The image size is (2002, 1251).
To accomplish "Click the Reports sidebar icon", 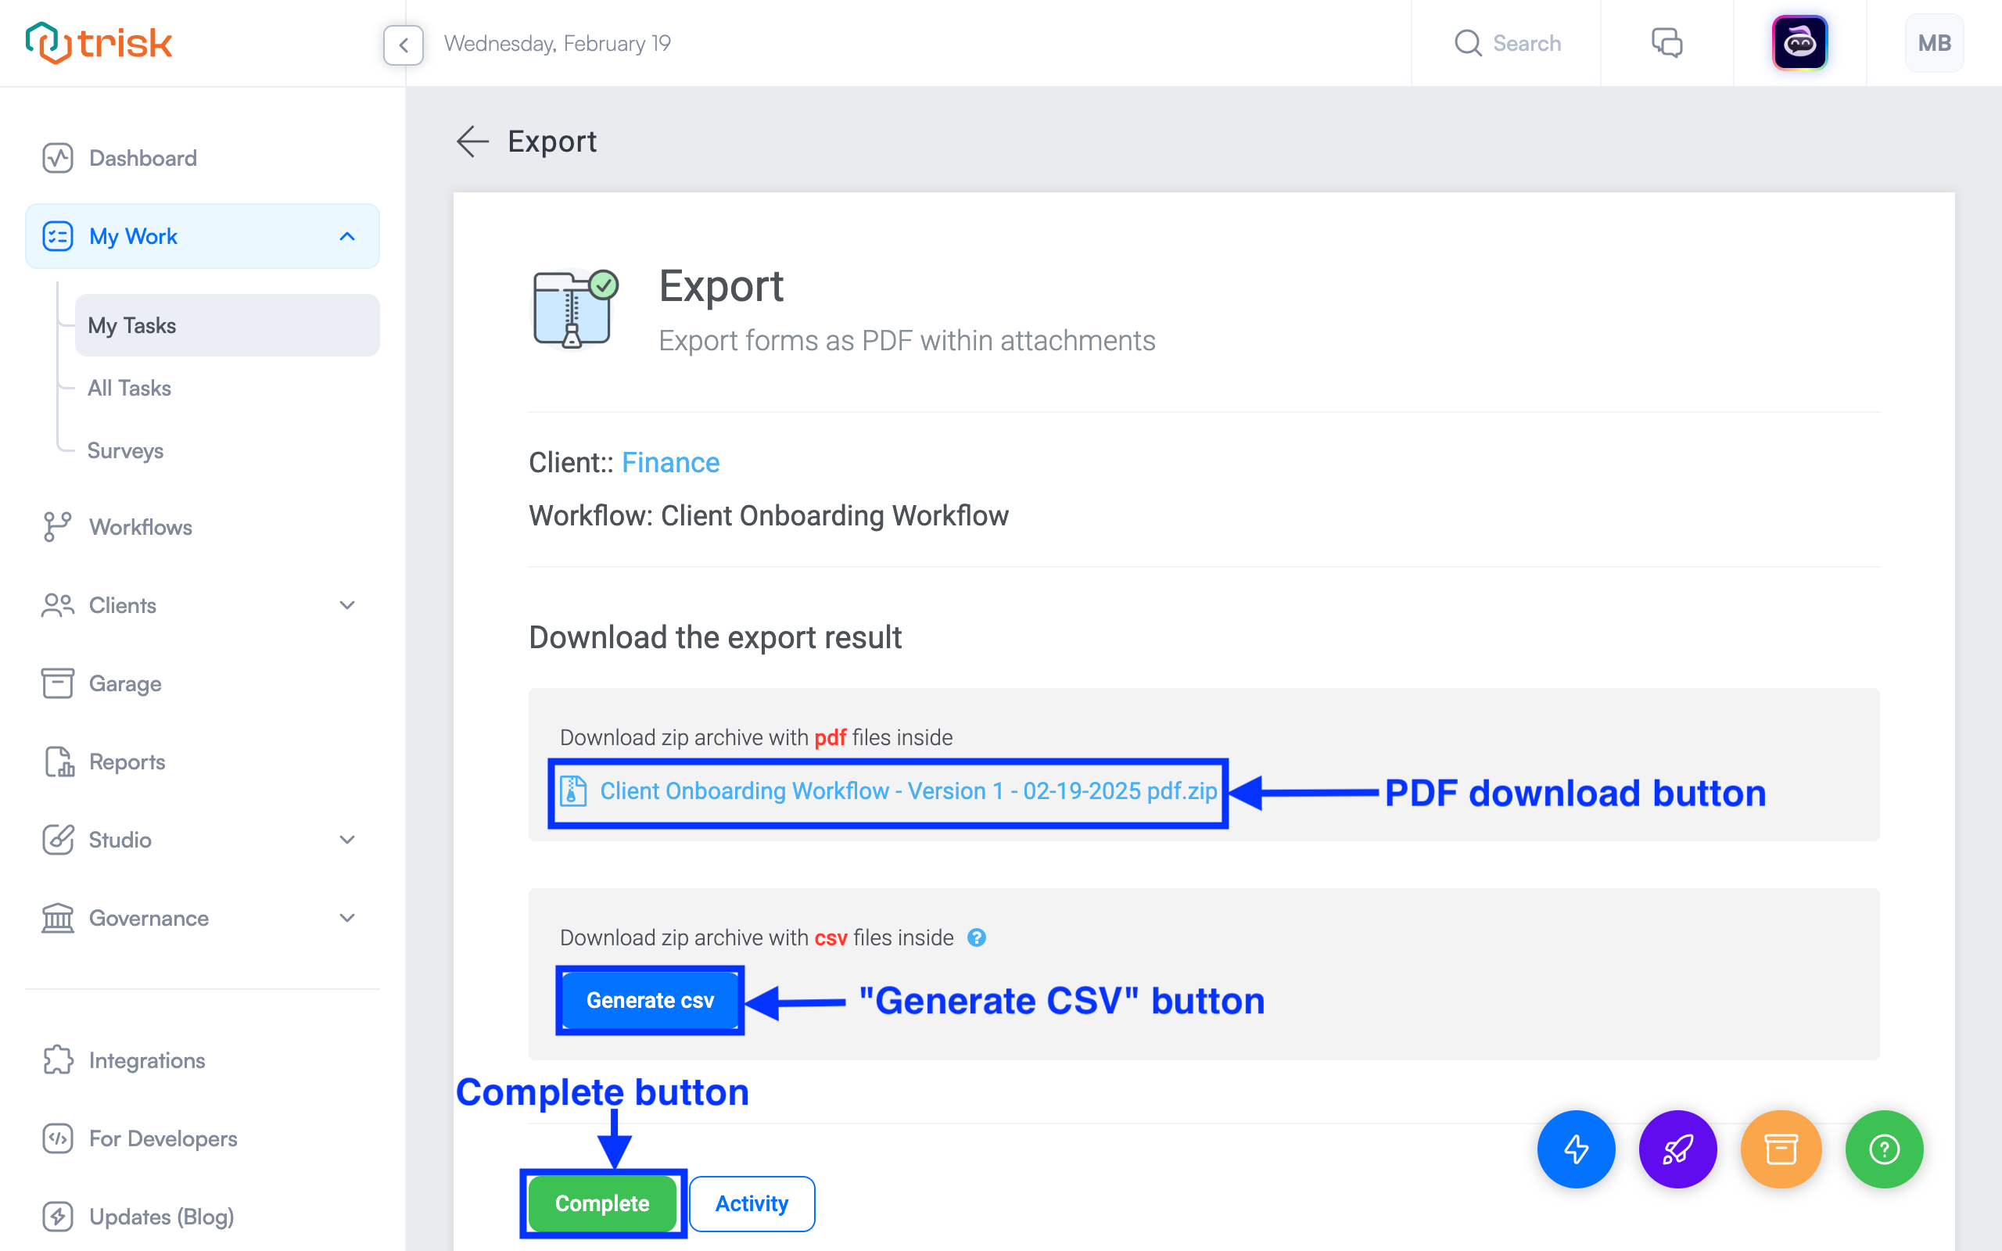I will (58, 761).
